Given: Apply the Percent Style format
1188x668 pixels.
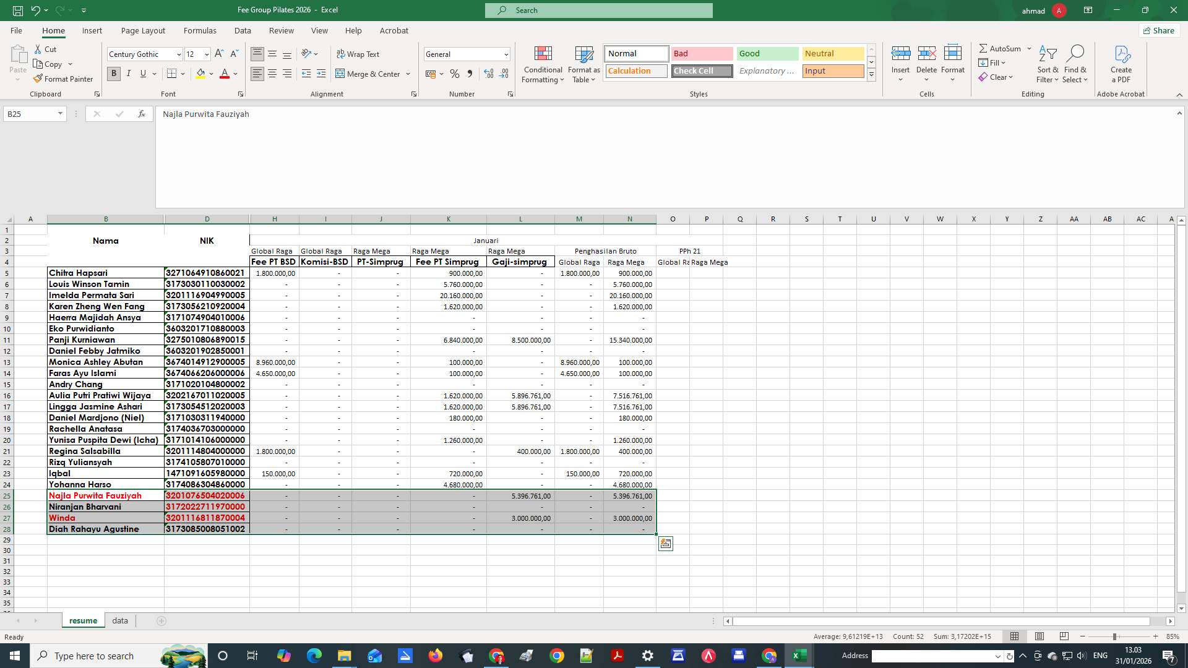Looking at the screenshot, I should (455, 74).
